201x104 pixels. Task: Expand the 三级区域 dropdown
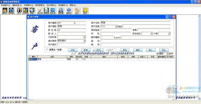[84, 37]
